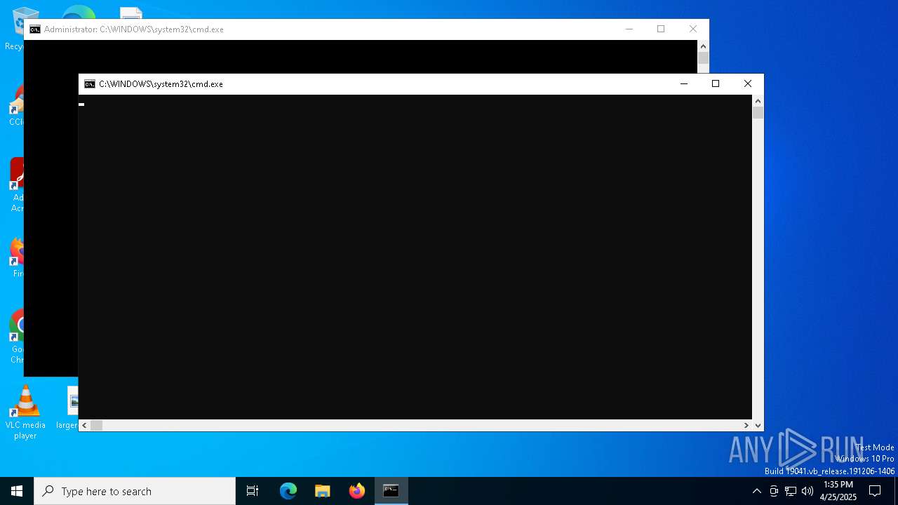This screenshot has height=505, width=898.
Task: Open the Action Center notifications icon
Action: (875, 491)
